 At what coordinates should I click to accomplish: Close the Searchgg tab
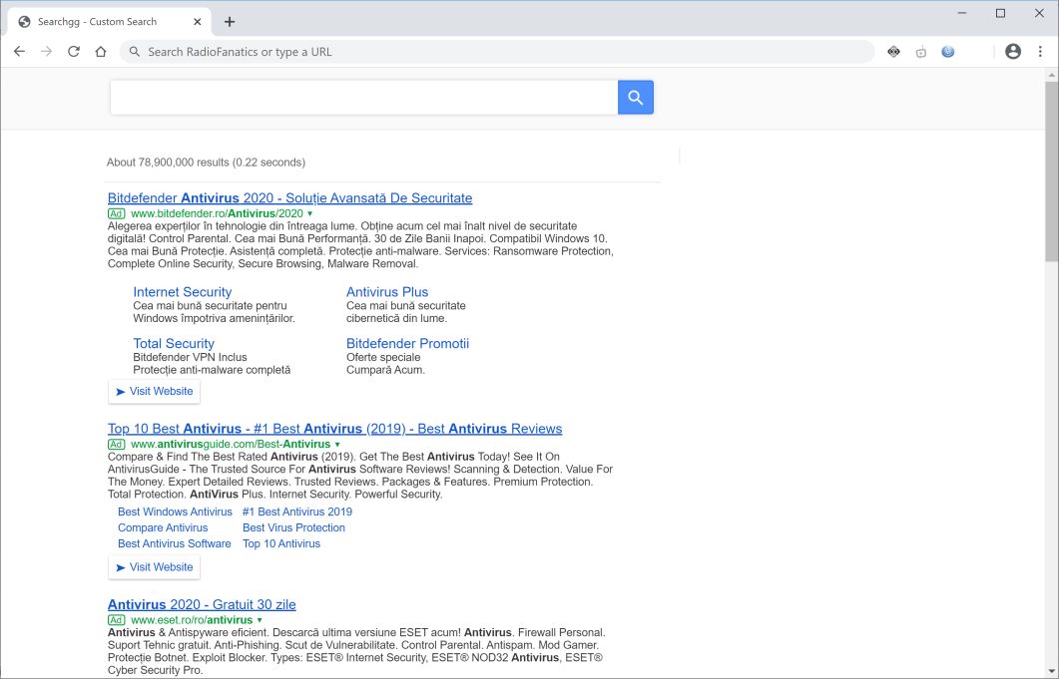(x=198, y=22)
